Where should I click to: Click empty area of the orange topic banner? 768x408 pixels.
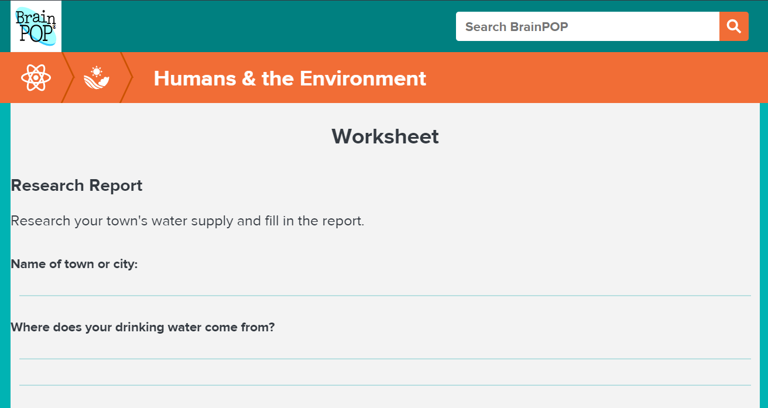tap(585, 78)
